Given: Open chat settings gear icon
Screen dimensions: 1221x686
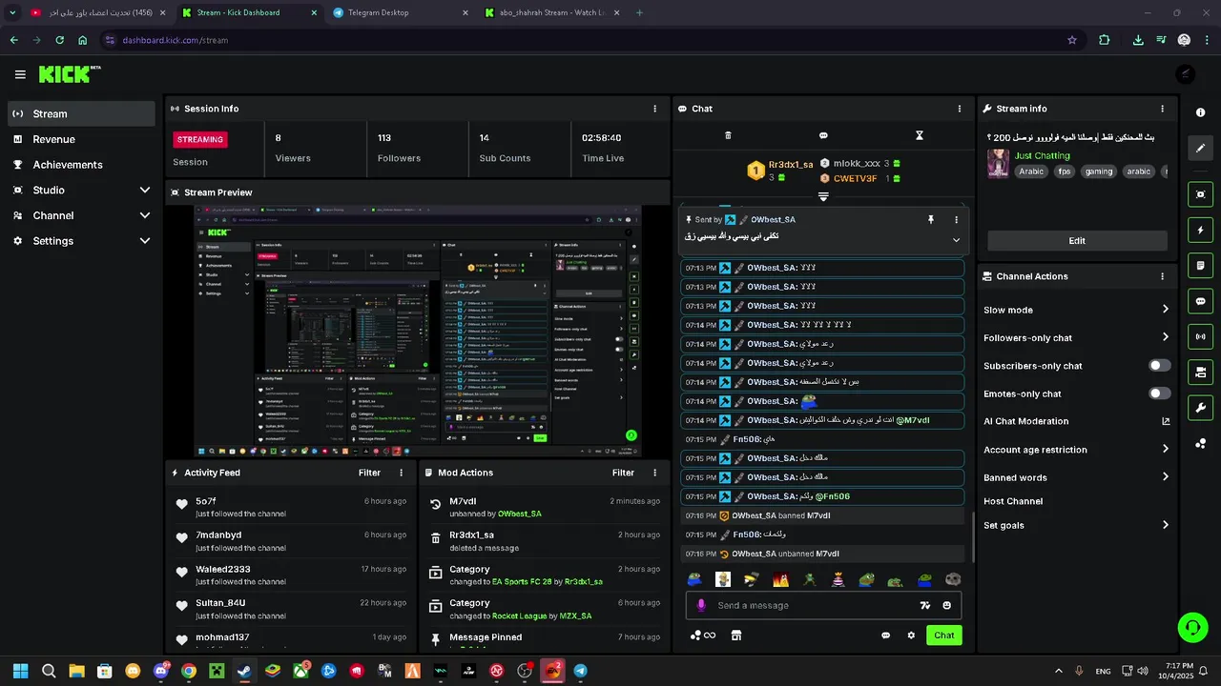Looking at the screenshot, I should click(x=911, y=636).
